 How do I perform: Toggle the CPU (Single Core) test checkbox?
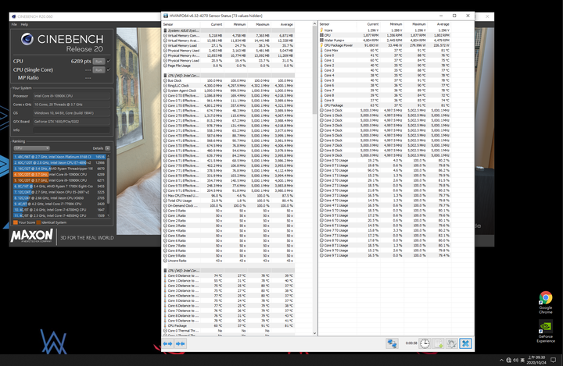(109, 69)
